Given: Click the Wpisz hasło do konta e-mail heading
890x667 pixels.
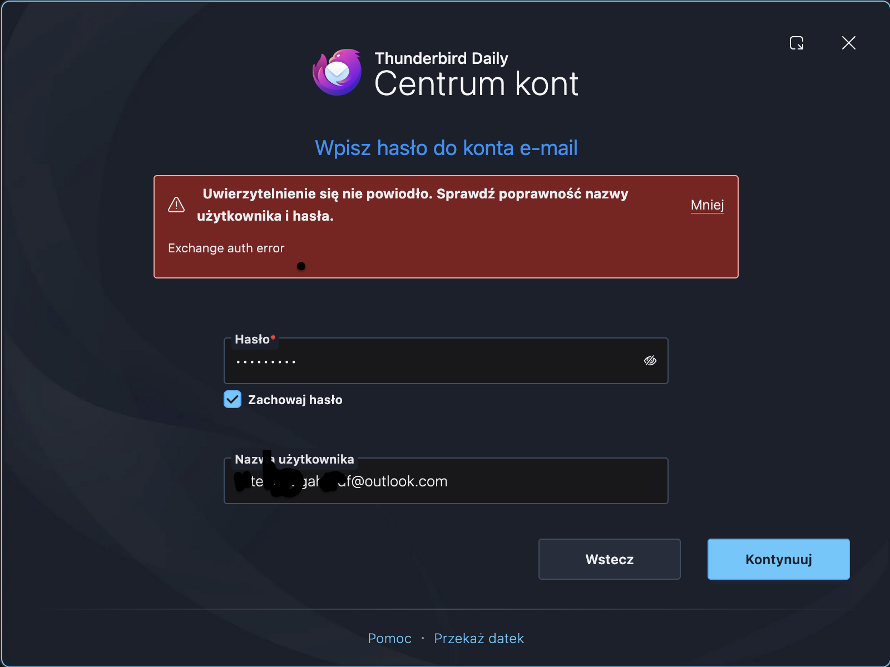Looking at the screenshot, I should pos(446,148).
